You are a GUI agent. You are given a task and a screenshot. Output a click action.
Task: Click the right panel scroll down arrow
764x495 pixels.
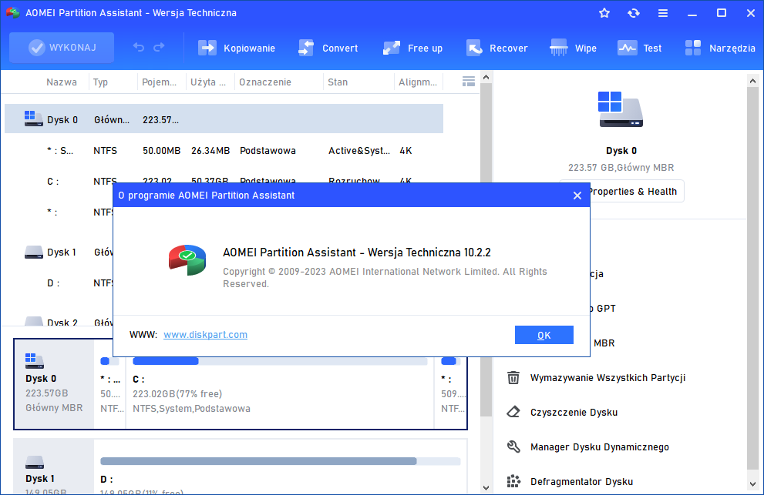click(752, 484)
